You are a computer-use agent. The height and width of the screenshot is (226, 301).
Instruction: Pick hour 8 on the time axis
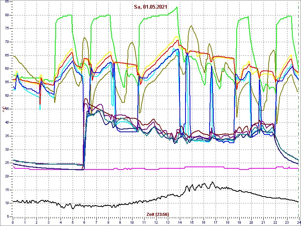point(108,222)
